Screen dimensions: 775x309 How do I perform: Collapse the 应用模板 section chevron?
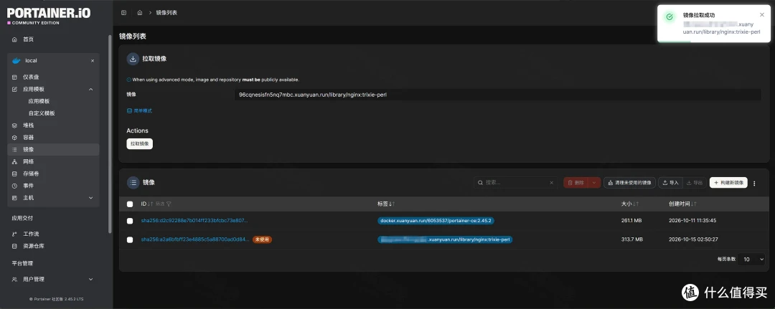[x=90, y=90]
